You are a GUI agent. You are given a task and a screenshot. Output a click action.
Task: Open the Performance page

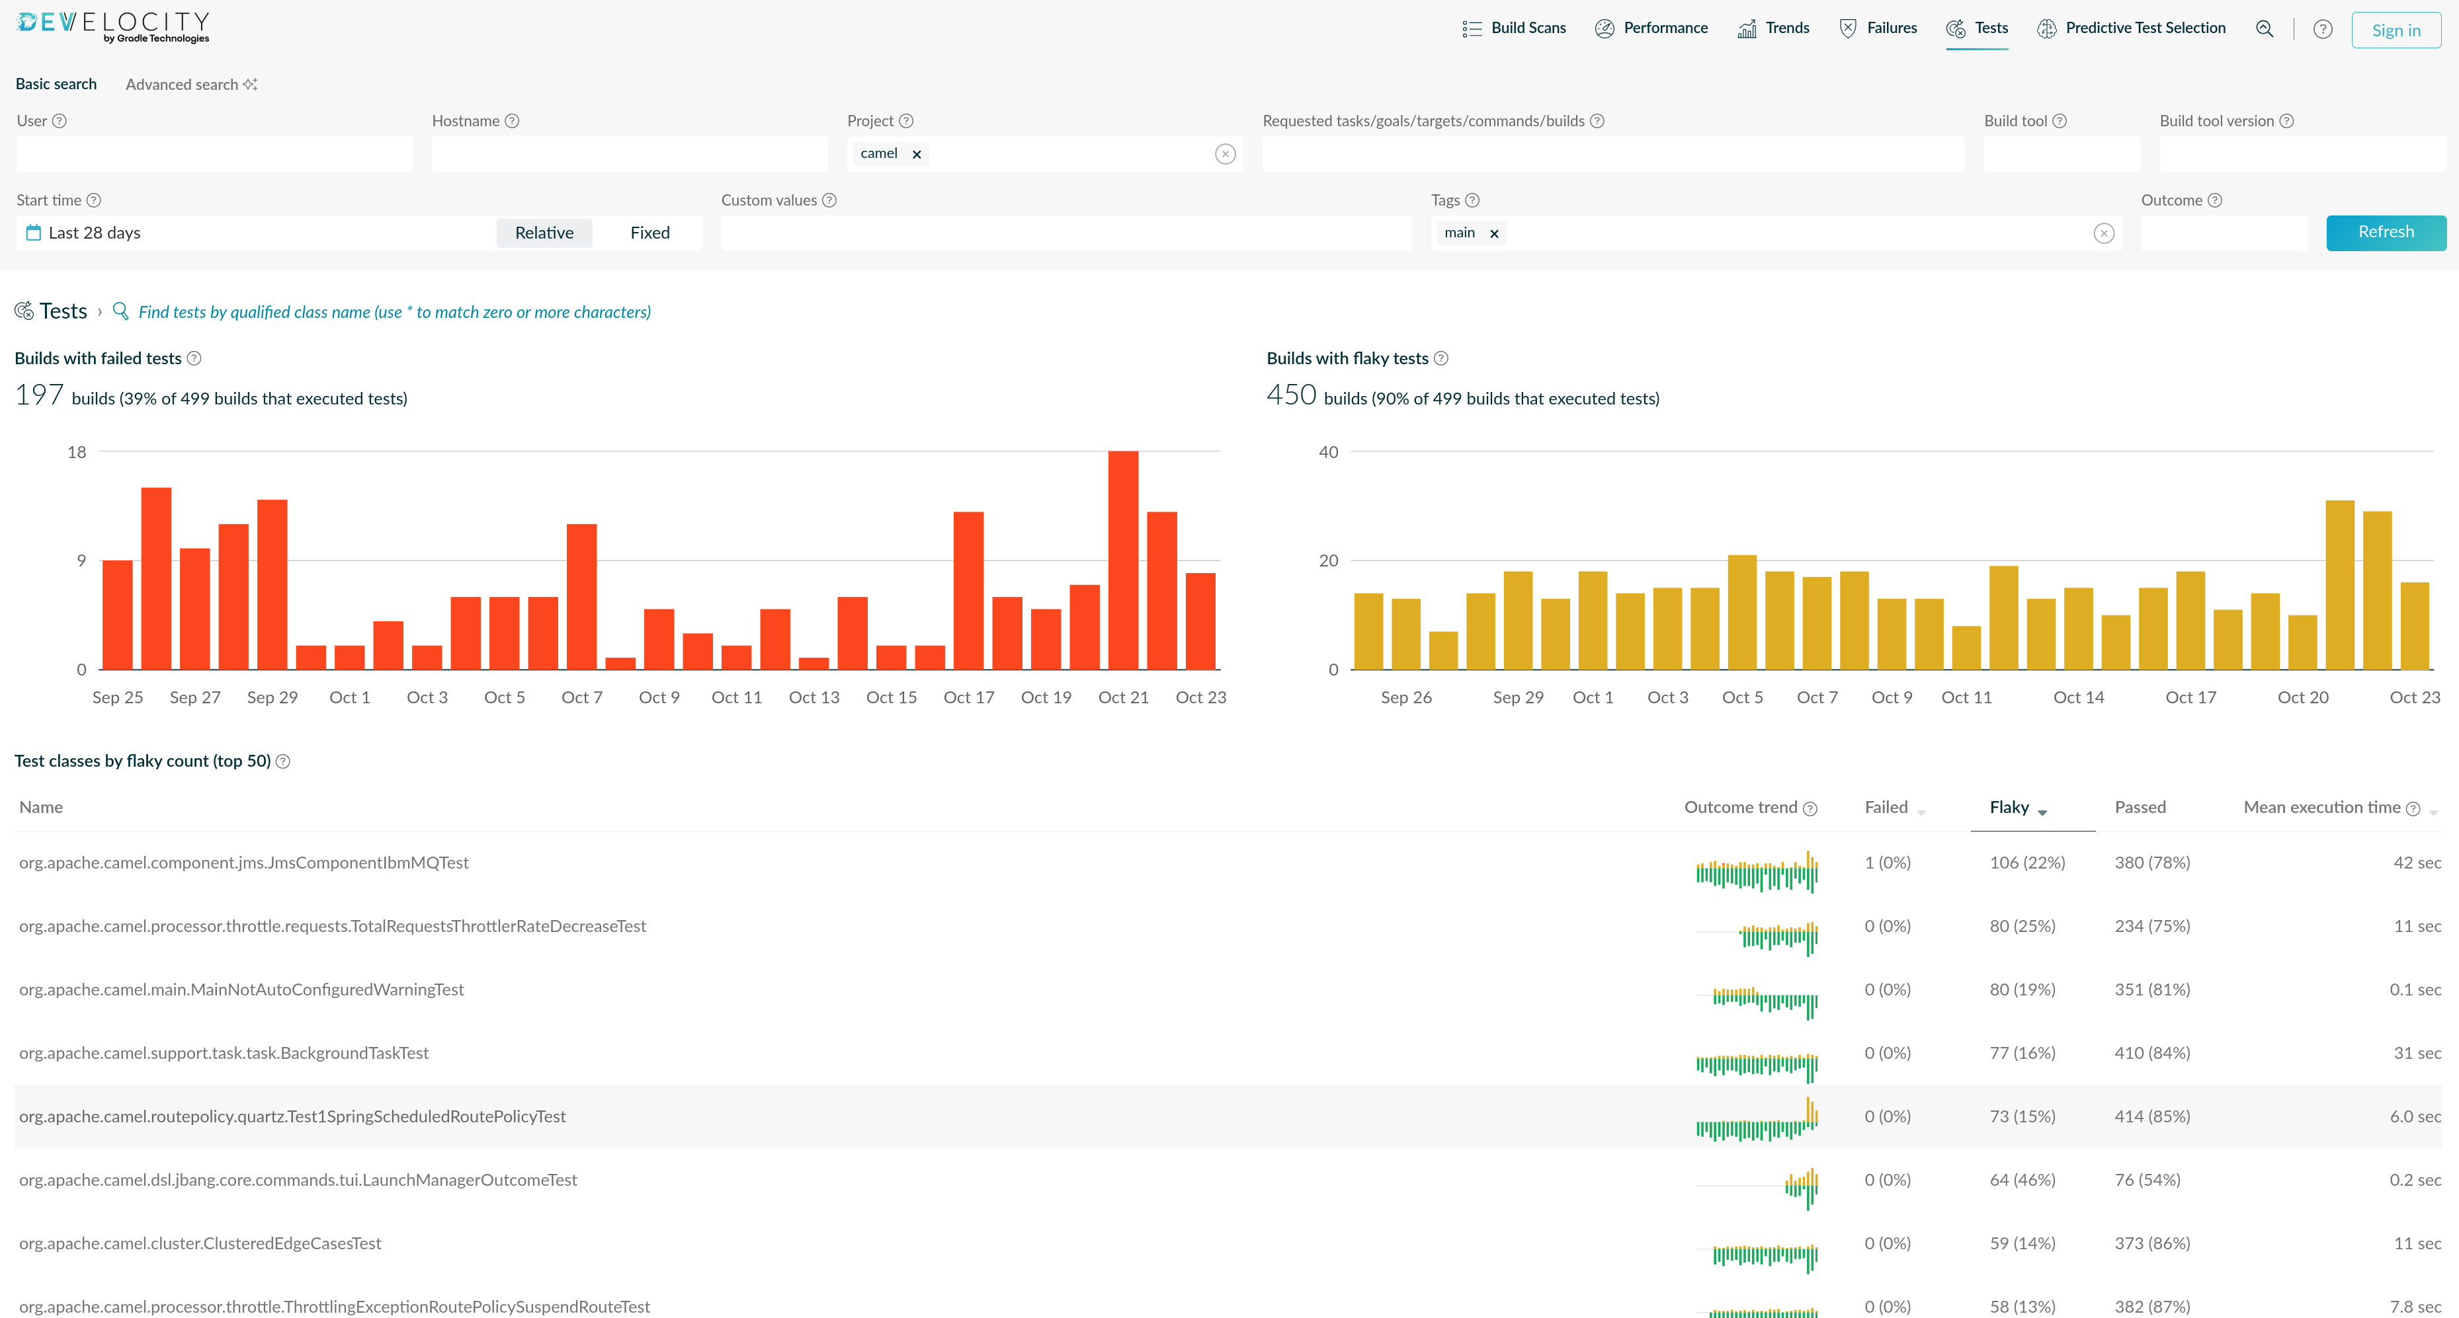click(x=1651, y=28)
